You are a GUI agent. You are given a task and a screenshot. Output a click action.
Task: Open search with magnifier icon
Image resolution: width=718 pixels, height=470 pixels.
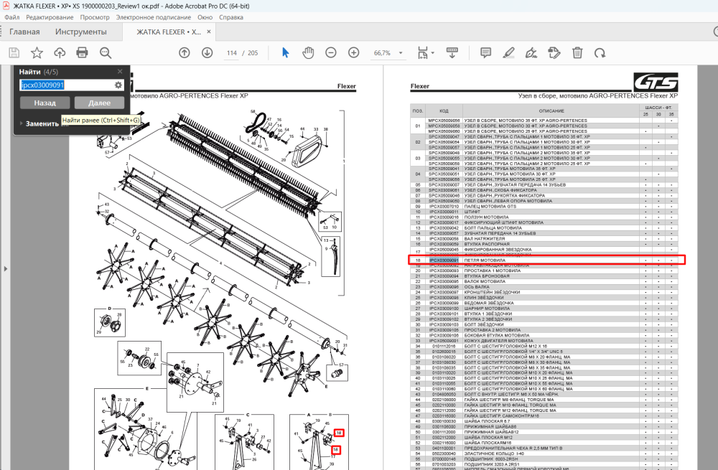pos(106,52)
